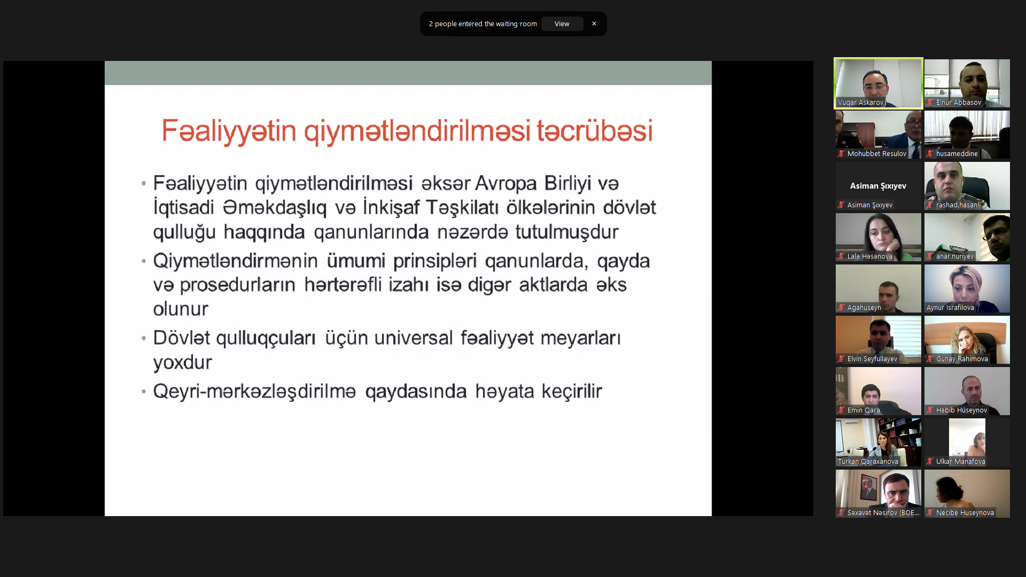Click muted mic icon for Agahuseyn
This screenshot has width=1026, height=577.
point(841,307)
